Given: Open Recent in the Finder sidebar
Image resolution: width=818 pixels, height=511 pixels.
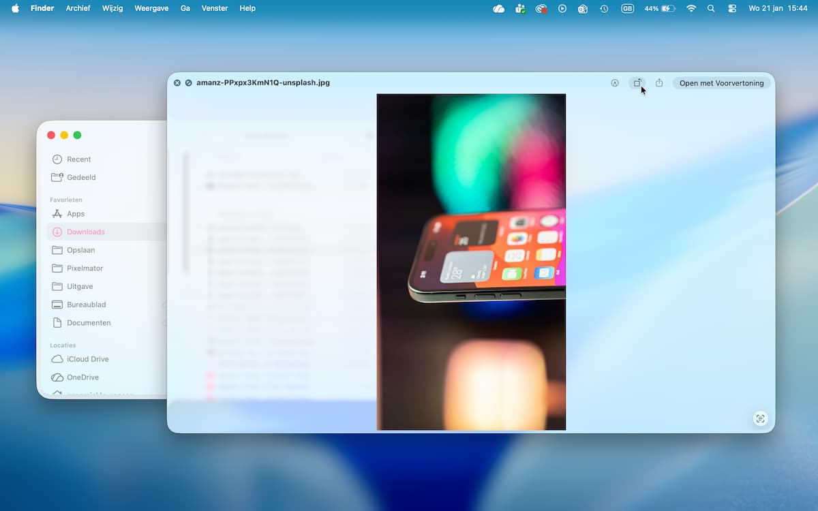Looking at the screenshot, I should pyautogui.click(x=78, y=159).
